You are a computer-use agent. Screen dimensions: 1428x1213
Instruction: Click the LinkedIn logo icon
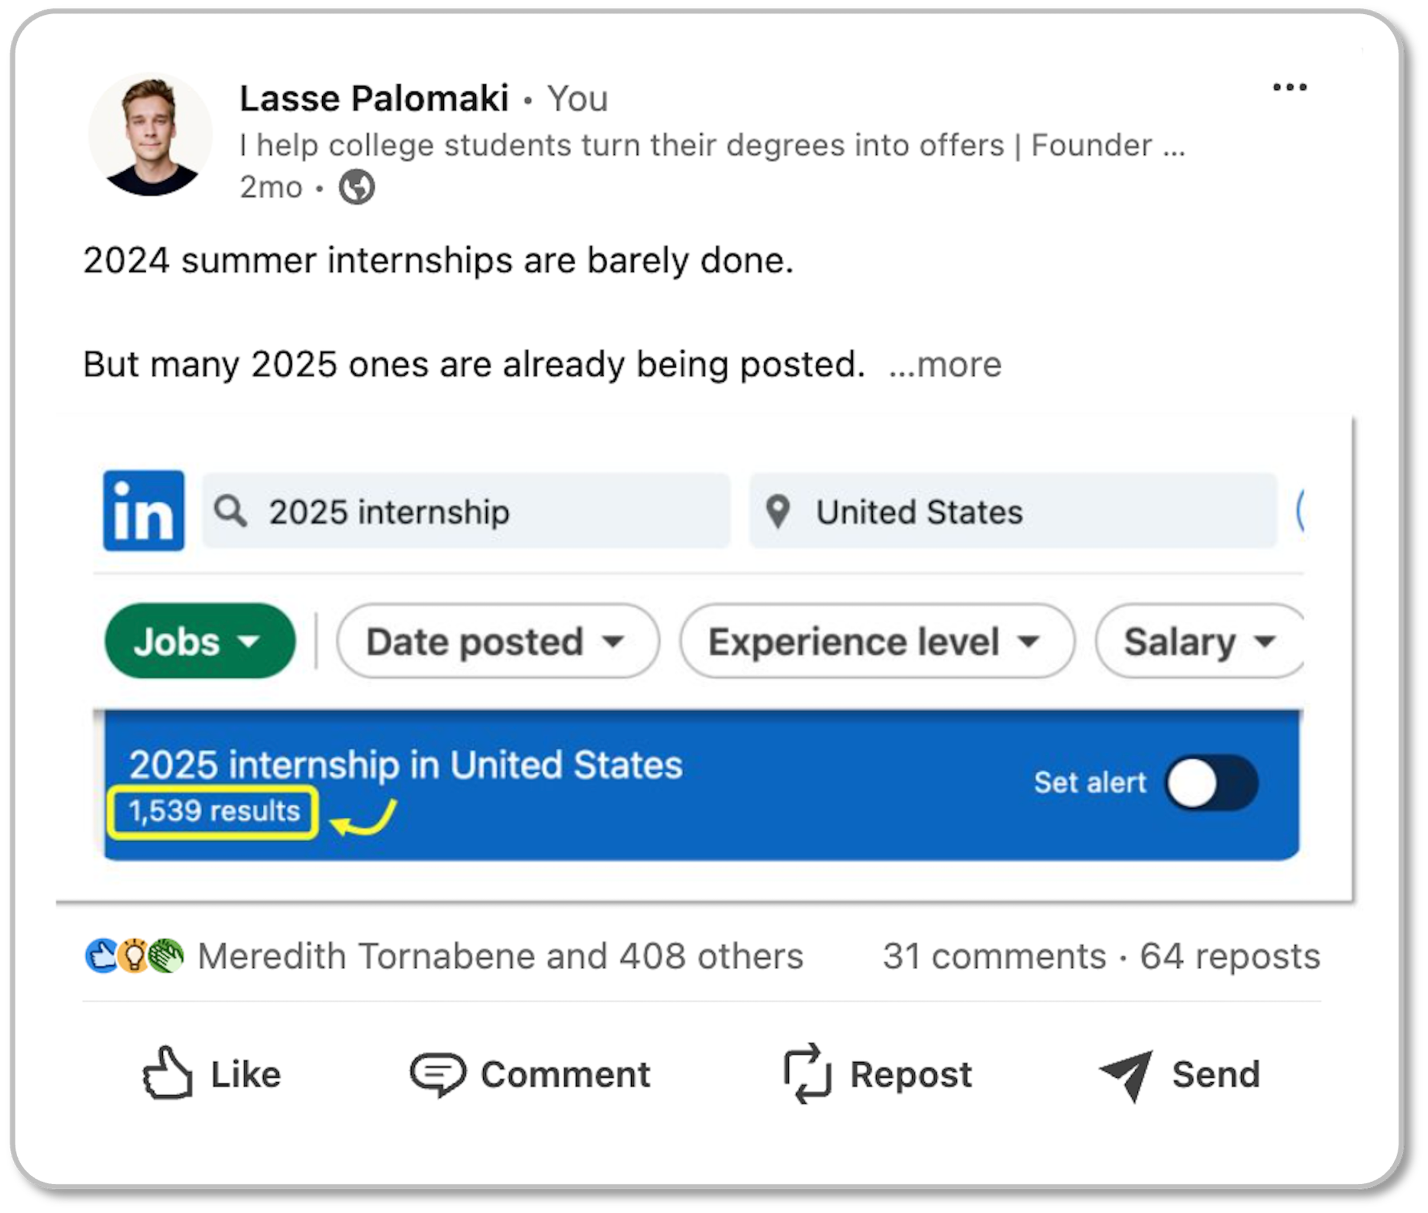(143, 510)
